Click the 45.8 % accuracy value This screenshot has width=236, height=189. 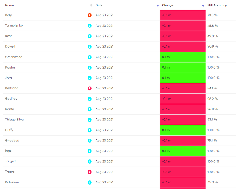click(x=212, y=26)
